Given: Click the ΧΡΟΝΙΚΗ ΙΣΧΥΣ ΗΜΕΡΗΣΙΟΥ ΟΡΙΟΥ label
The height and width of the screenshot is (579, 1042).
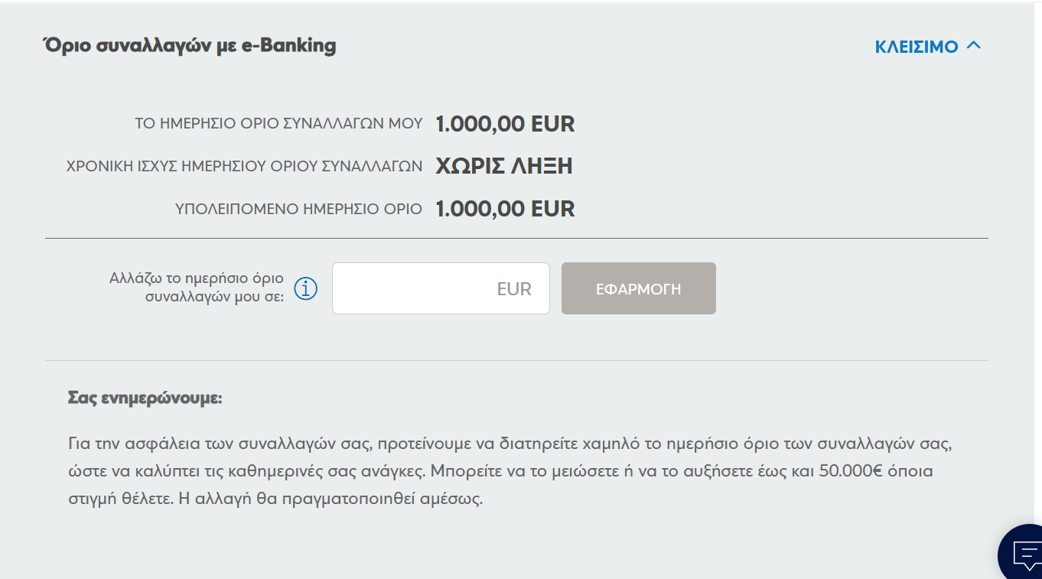Looking at the screenshot, I should pyautogui.click(x=244, y=166).
